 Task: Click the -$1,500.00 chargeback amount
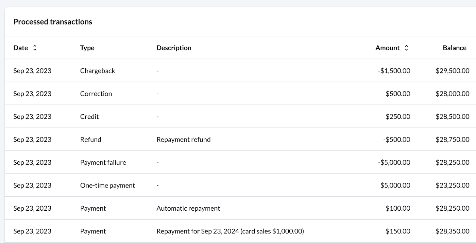[x=394, y=71]
